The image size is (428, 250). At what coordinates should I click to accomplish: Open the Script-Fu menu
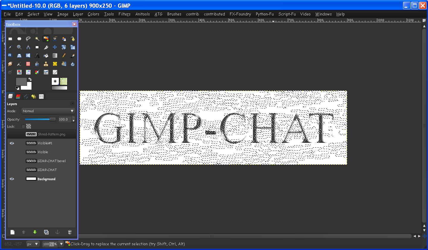287,14
